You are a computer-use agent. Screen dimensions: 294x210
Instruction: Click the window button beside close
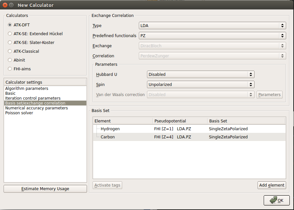click(11, 5)
